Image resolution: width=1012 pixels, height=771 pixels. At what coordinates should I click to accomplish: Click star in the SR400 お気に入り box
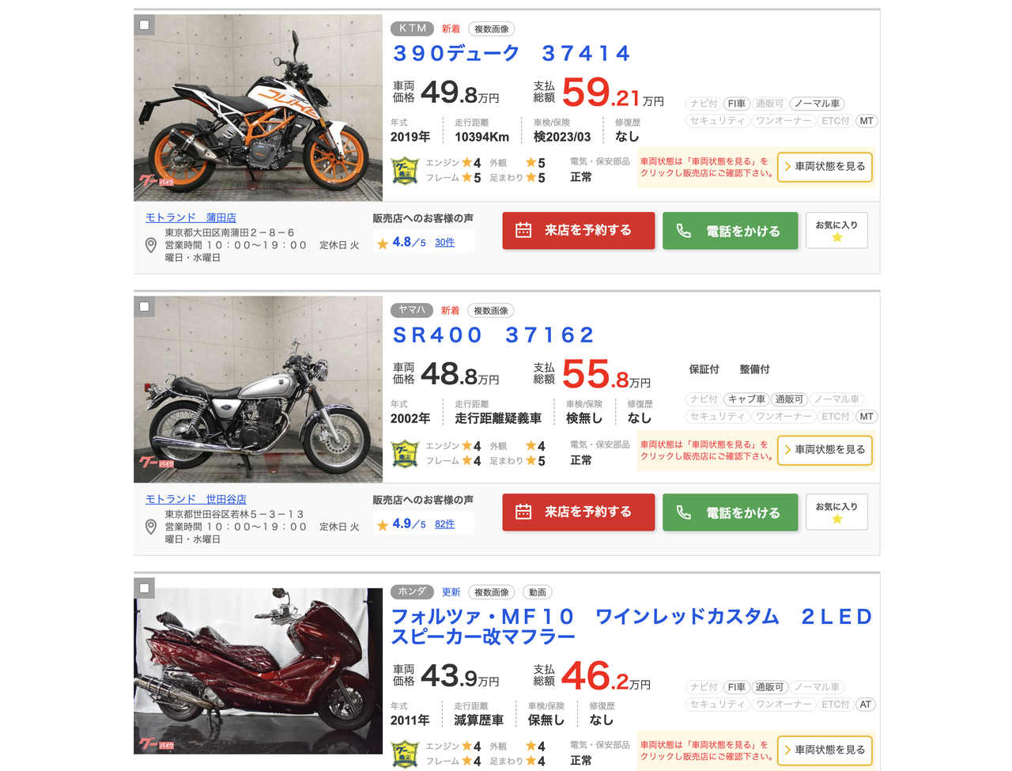click(836, 519)
